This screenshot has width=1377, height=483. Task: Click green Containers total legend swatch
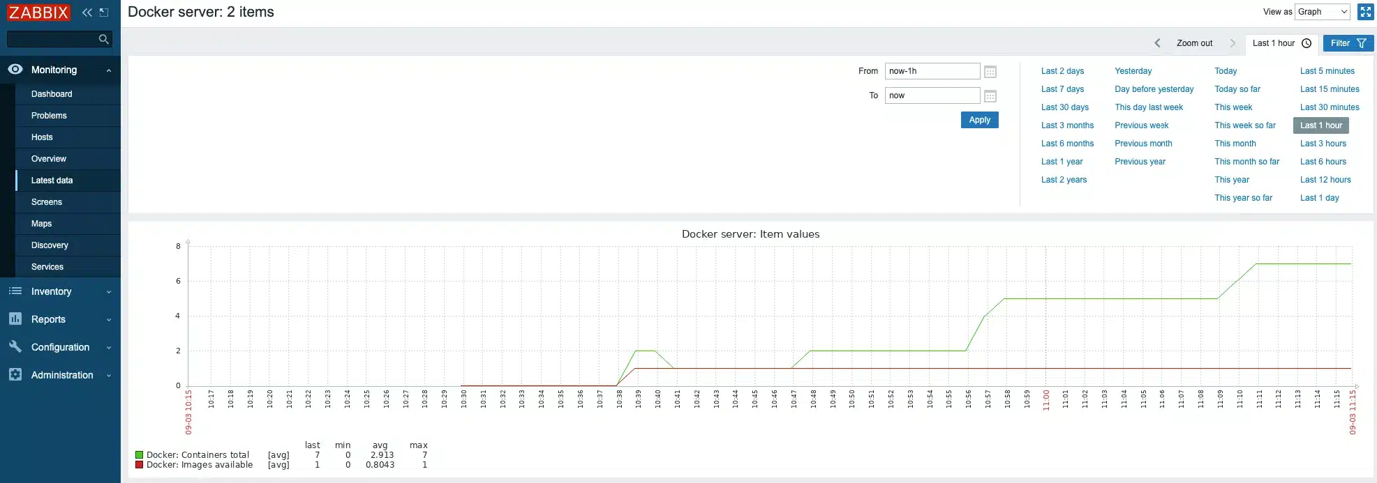click(x=139, y=455)
